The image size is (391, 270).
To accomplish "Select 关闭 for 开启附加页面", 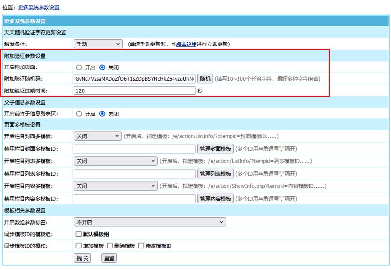I will 102,67.
